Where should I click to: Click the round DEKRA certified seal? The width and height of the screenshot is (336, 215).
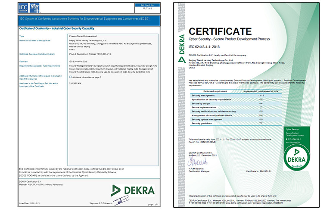296,157
